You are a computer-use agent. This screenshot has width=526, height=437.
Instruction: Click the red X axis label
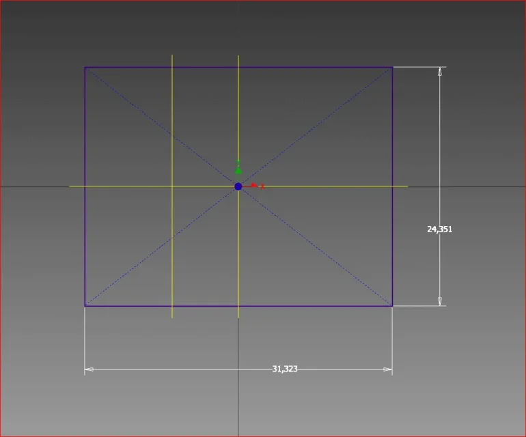263,187
